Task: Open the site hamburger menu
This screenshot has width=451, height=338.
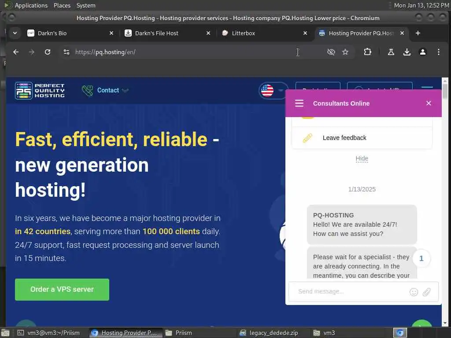Action: (x=427, y=87)
